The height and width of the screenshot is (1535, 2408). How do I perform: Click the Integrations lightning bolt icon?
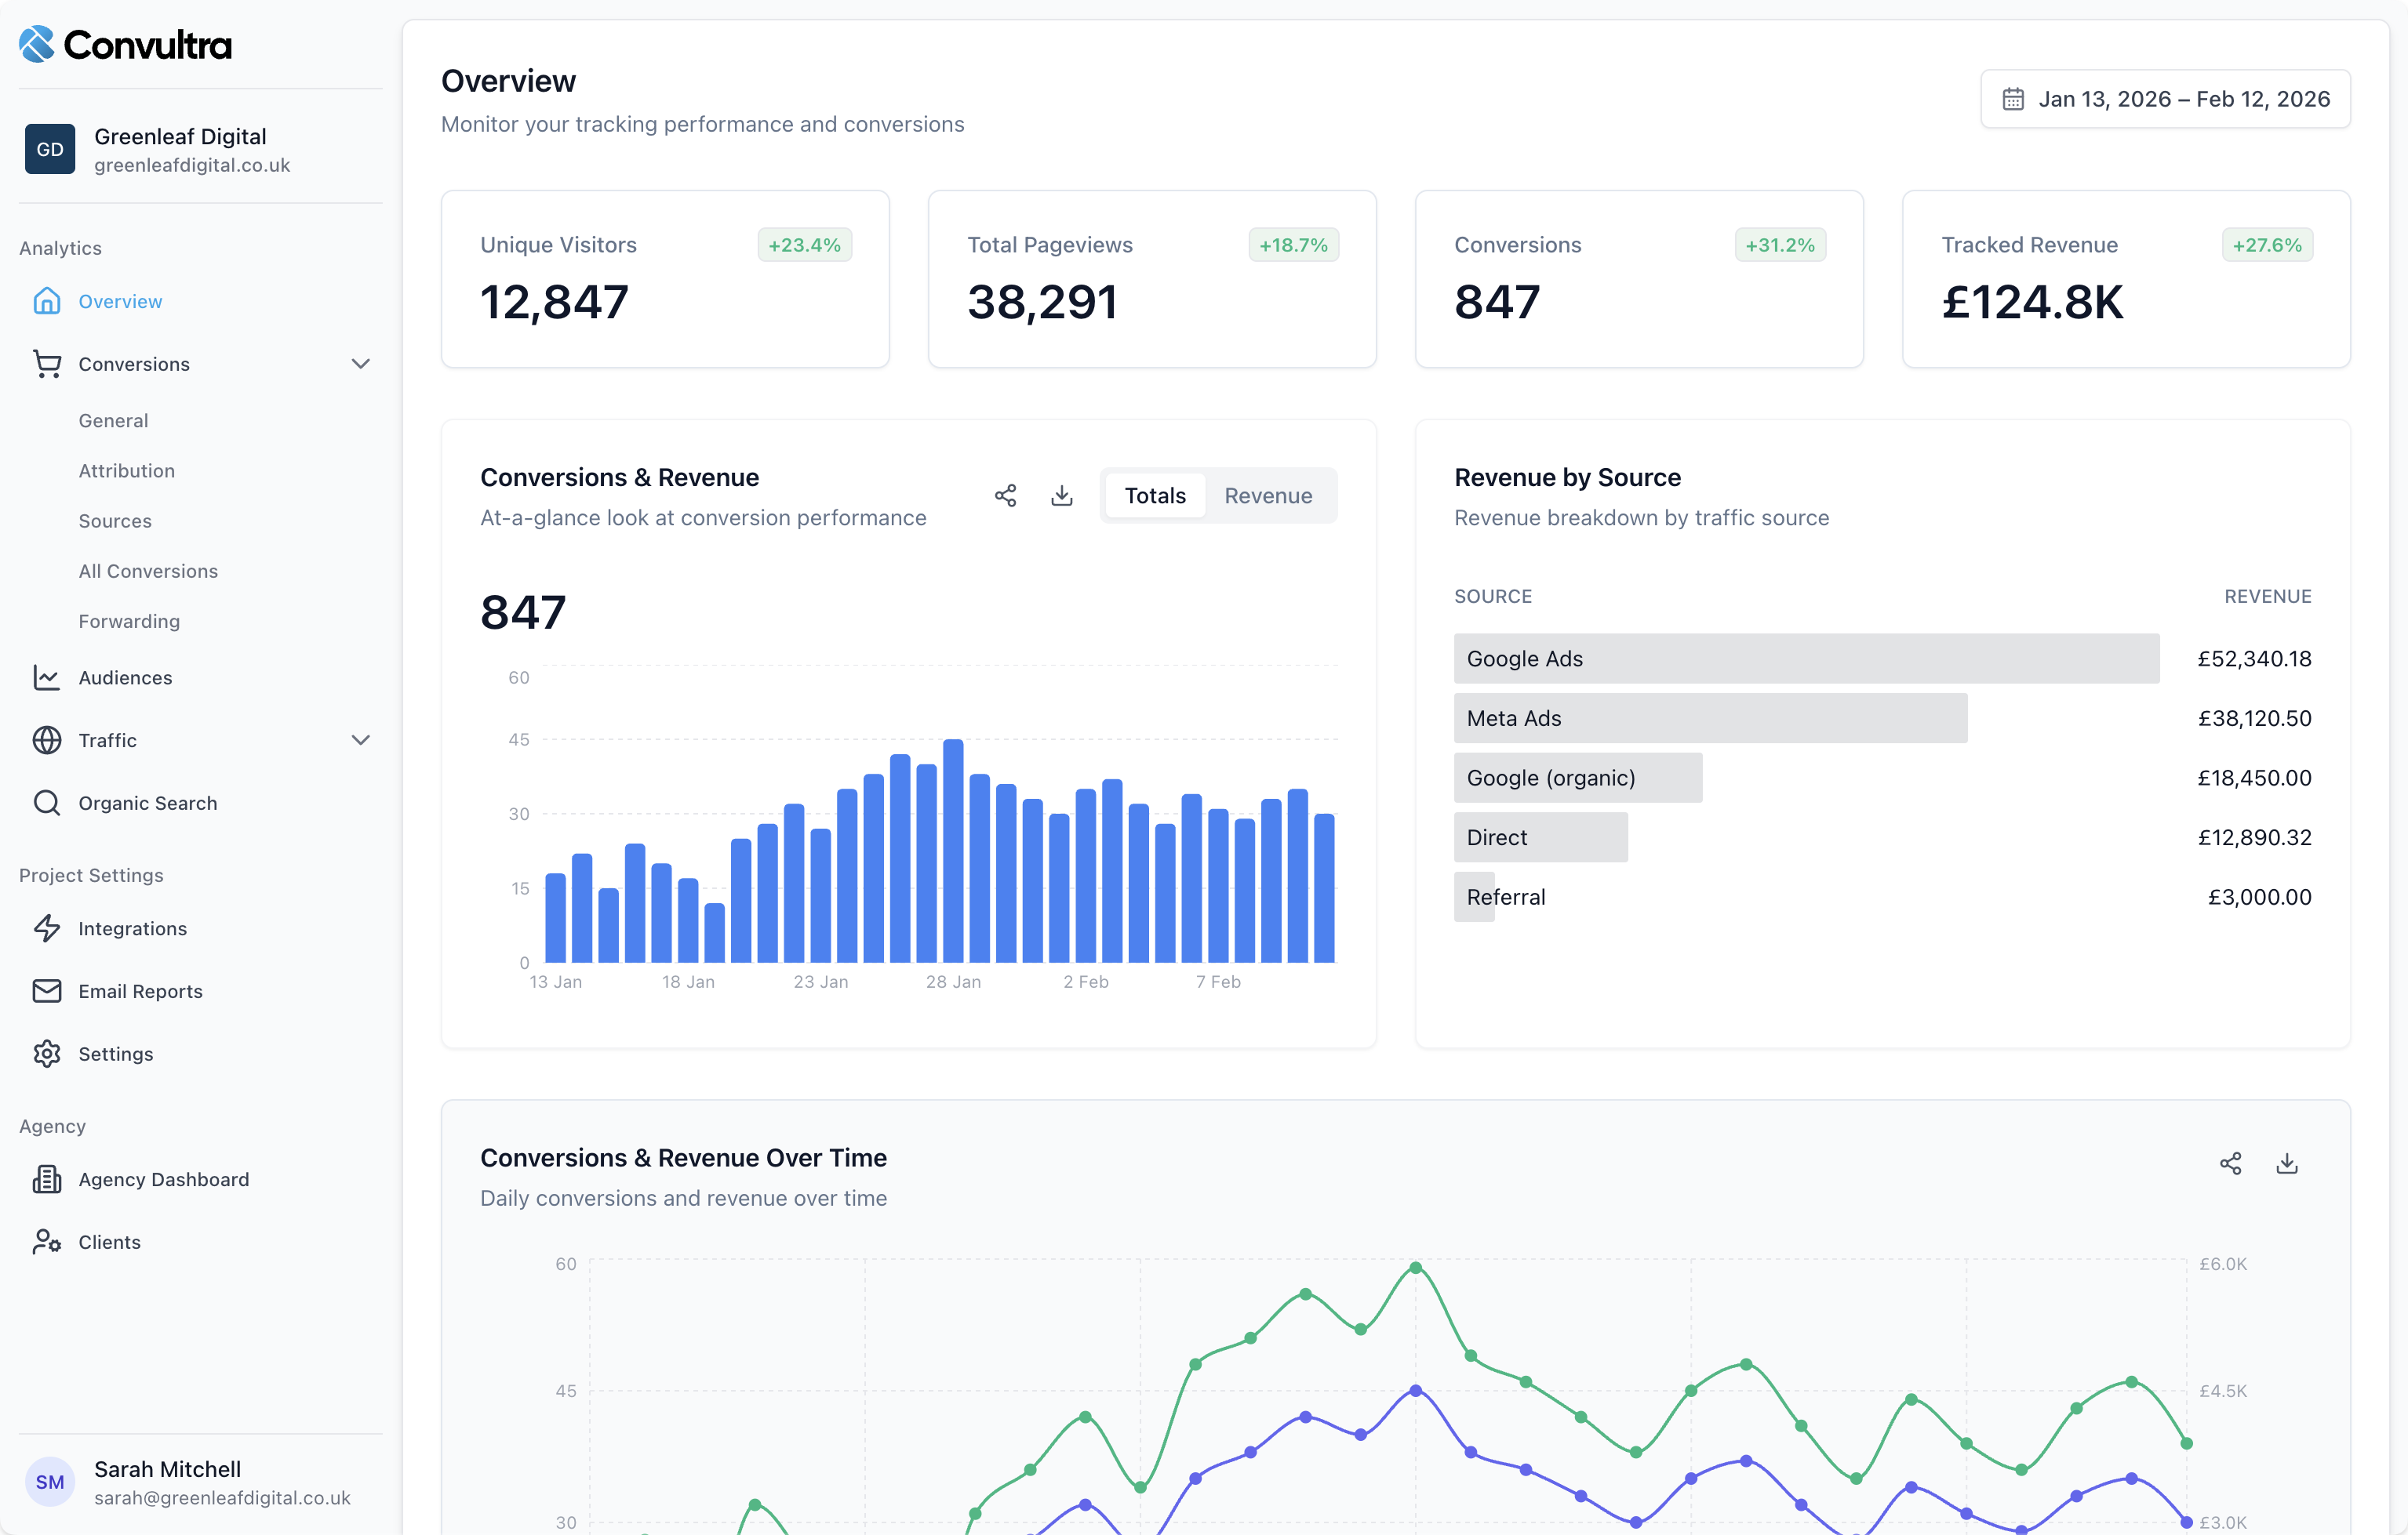pos(47,928)
